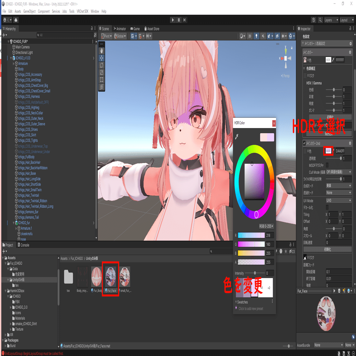Mute scene audio with the speaker toggle
The image size is (356, 356).
coord(263,36)
